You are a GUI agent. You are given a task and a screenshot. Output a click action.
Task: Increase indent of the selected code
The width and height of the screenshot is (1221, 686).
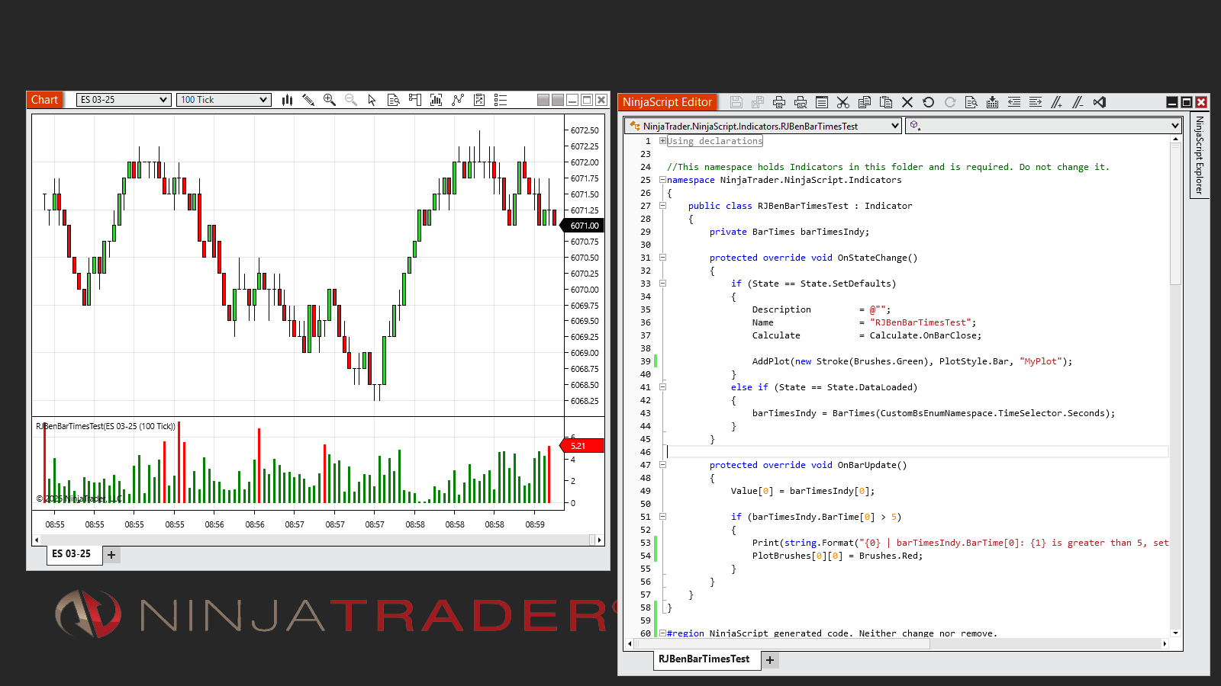1036,102
